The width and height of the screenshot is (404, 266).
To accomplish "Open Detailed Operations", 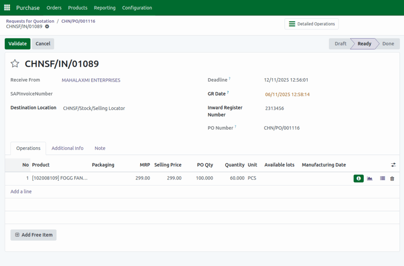I will [311, 24].
